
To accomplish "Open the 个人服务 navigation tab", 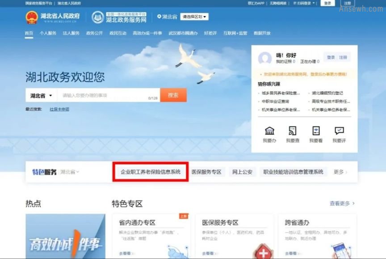I will point(48,33).
